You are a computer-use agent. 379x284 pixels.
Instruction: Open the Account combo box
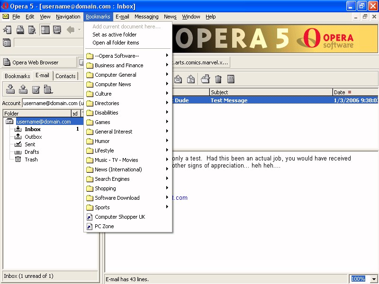click(53, 103)
